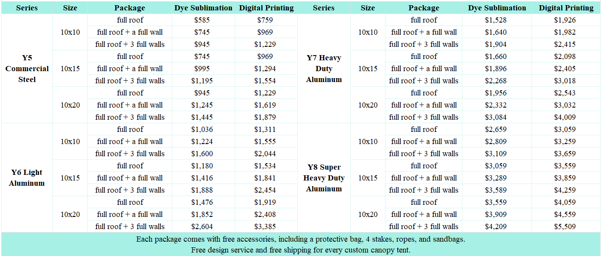Select the Y6 Light Aluminum series cell
Image resolution: width=601 pixels, height=256 pixels.
click(x=27, y=178)
